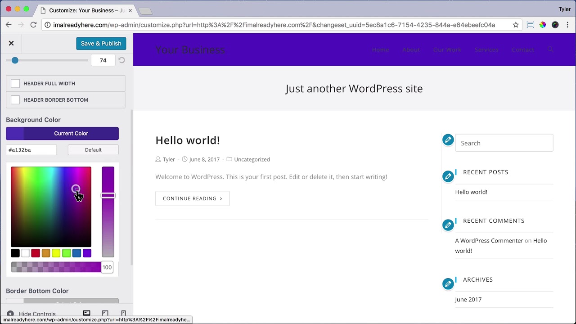Click the edit pencil beside Recent Posts

point(448,176)
